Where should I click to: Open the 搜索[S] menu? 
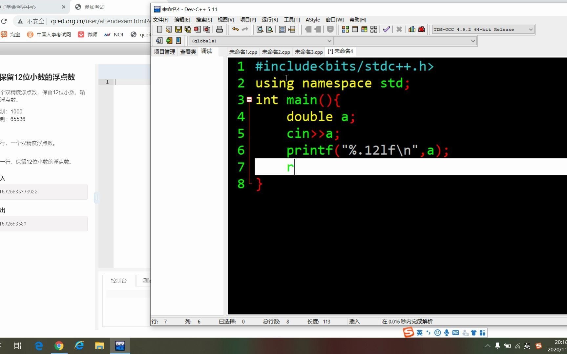(x=204, y=20)
